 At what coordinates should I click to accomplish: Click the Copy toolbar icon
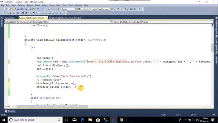[29, 9]
